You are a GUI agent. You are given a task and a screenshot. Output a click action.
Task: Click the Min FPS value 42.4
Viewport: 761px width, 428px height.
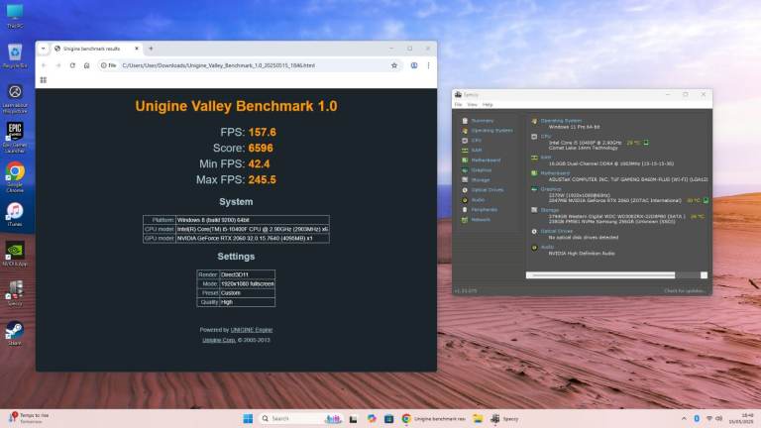coord(259,164)
